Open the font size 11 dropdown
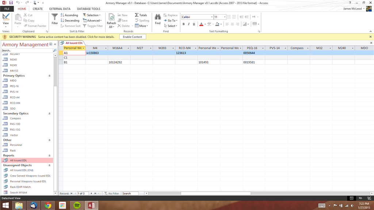 225,17
